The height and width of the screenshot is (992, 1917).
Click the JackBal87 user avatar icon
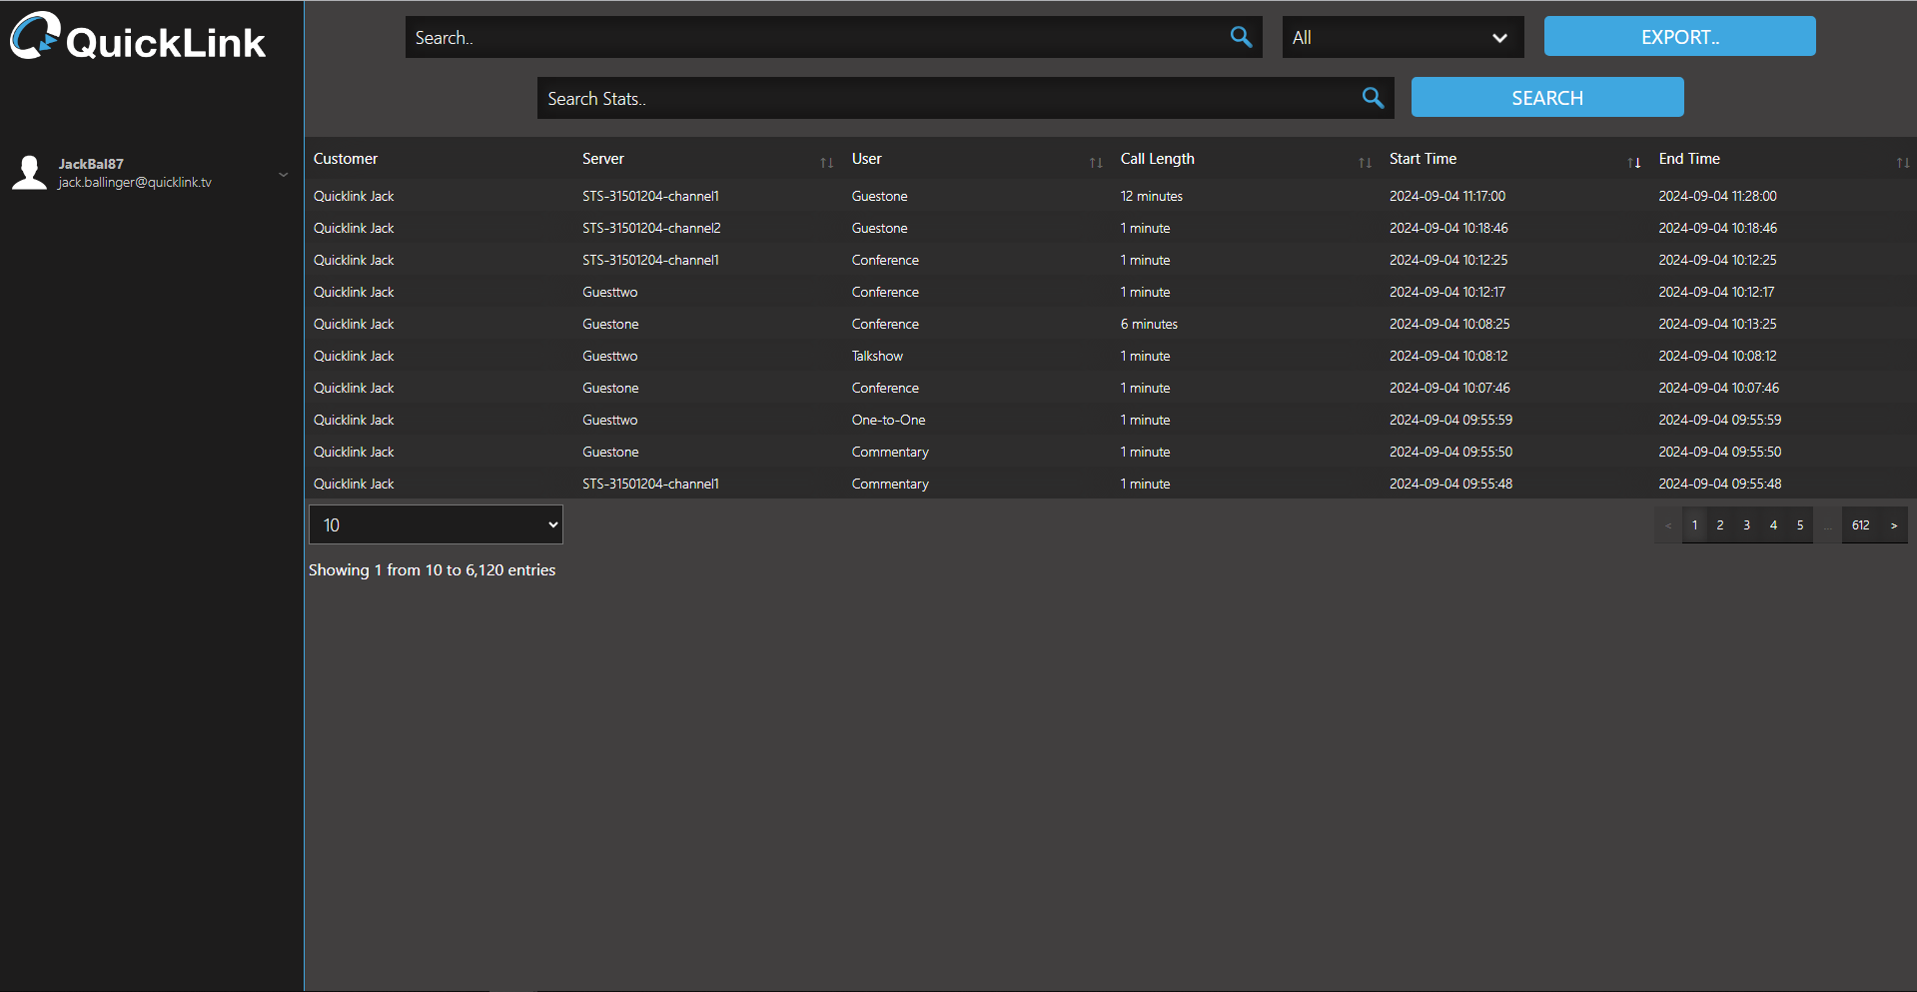coord(29,172)
